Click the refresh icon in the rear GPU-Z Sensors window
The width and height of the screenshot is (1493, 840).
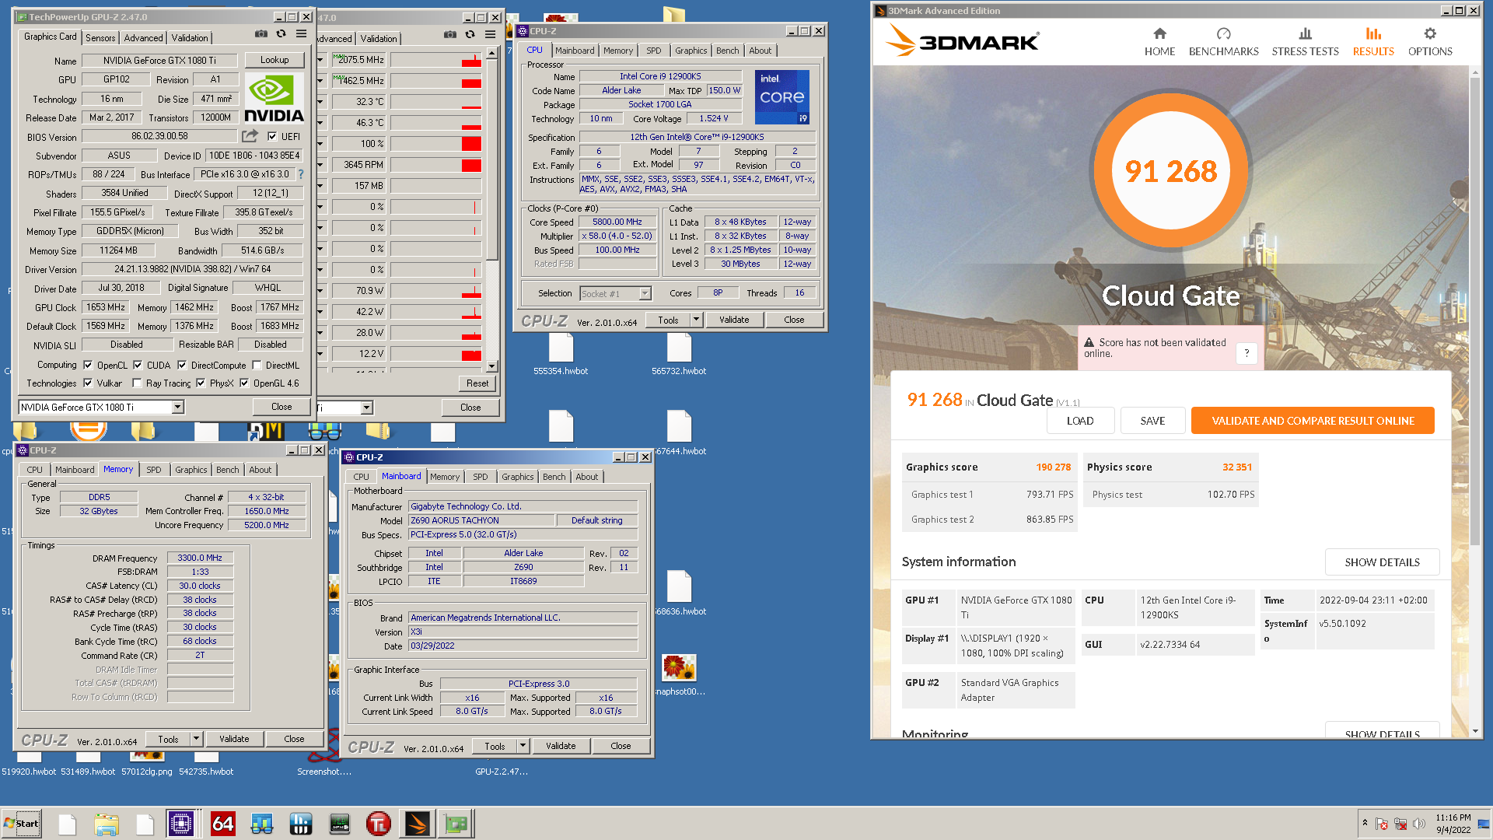click(x=470, y=34)
